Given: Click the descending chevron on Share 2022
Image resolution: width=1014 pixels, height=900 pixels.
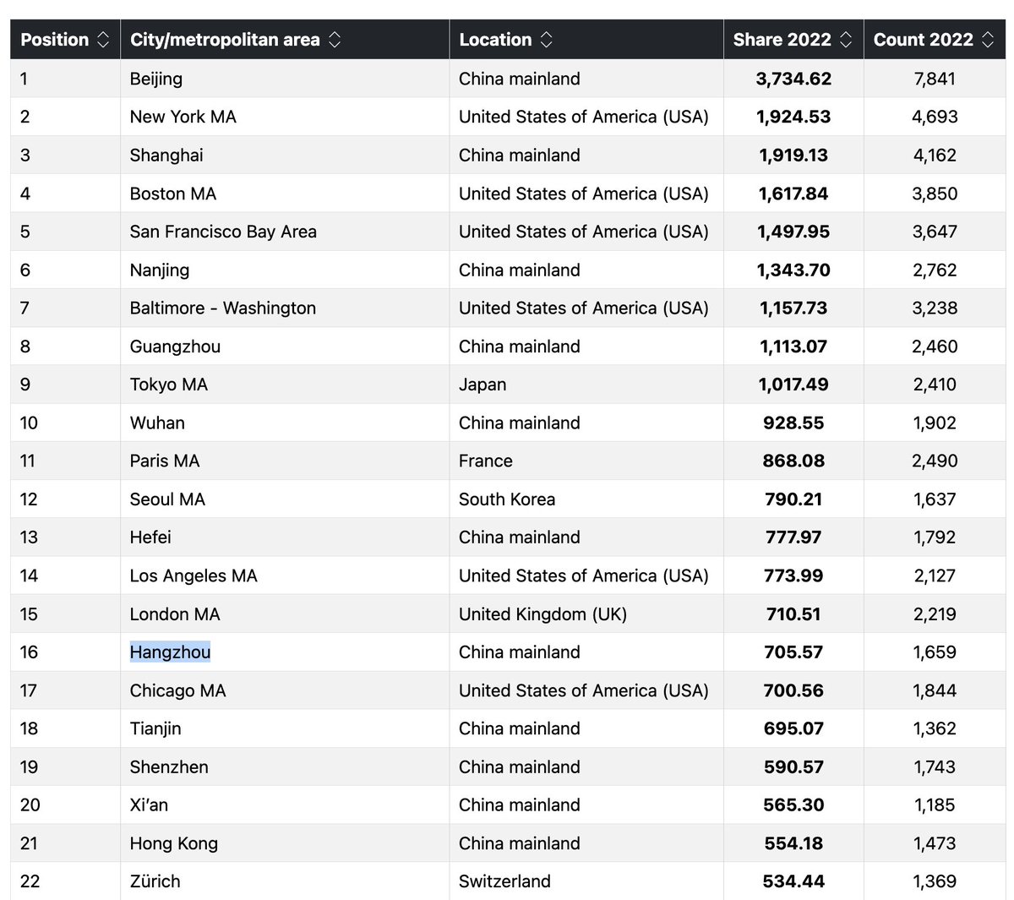Looking at the screenshot, I should click(846, 44).
